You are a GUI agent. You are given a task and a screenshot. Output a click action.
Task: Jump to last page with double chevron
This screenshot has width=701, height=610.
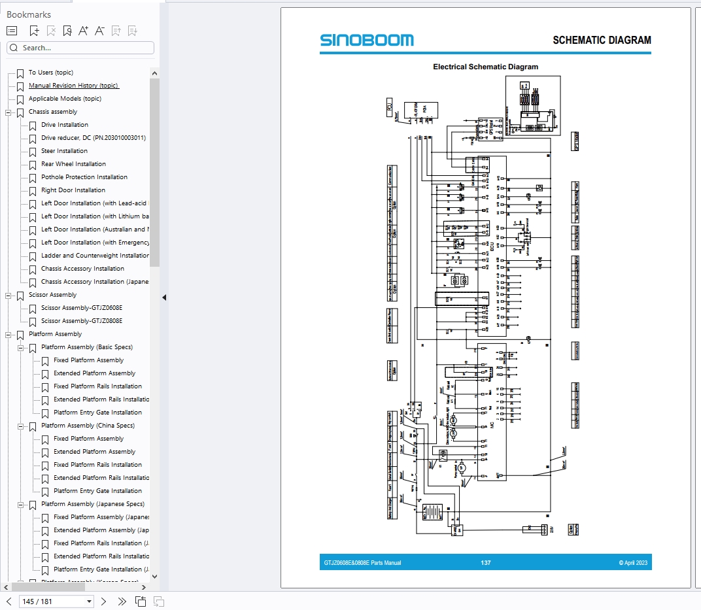(x=122, y=601)
